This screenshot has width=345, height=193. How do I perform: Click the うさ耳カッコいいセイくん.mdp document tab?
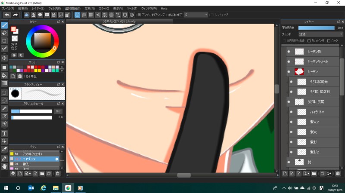(x=119, y=21)
